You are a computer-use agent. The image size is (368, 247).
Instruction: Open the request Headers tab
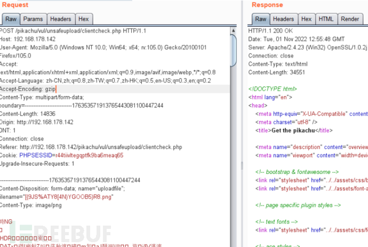click(60, 19)
